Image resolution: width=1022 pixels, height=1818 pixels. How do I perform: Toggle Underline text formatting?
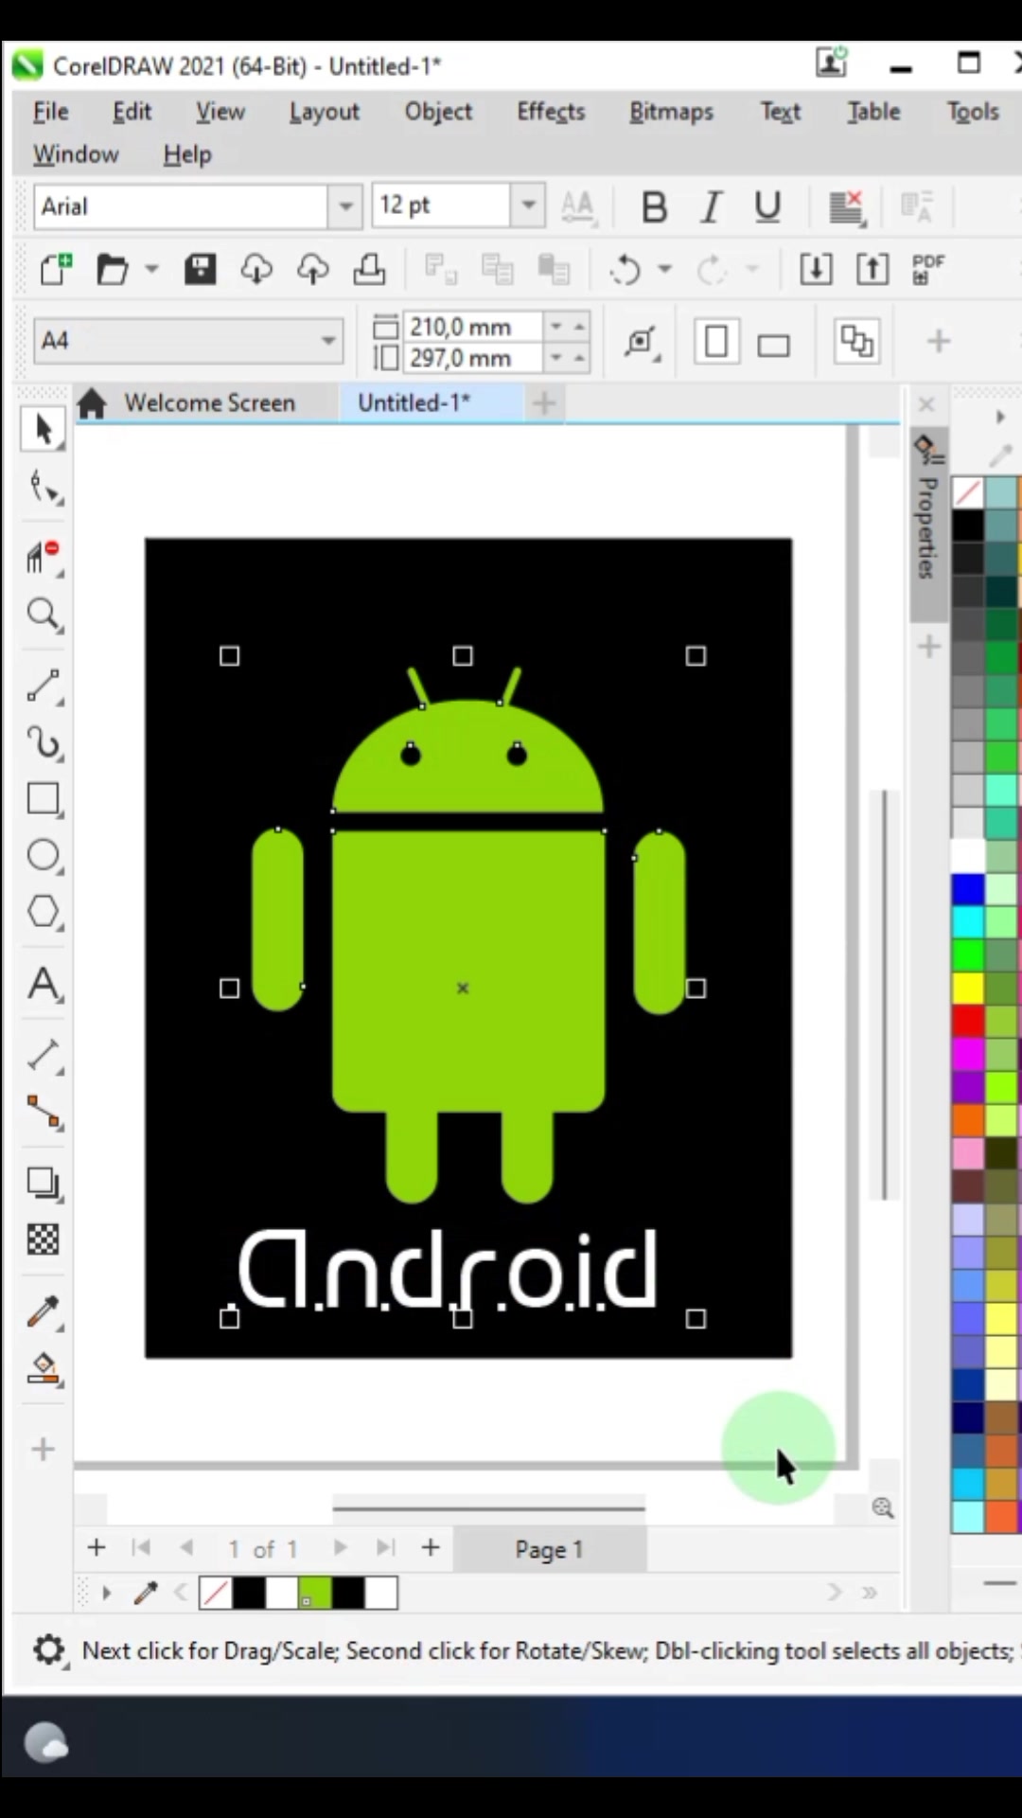point(767,206)
